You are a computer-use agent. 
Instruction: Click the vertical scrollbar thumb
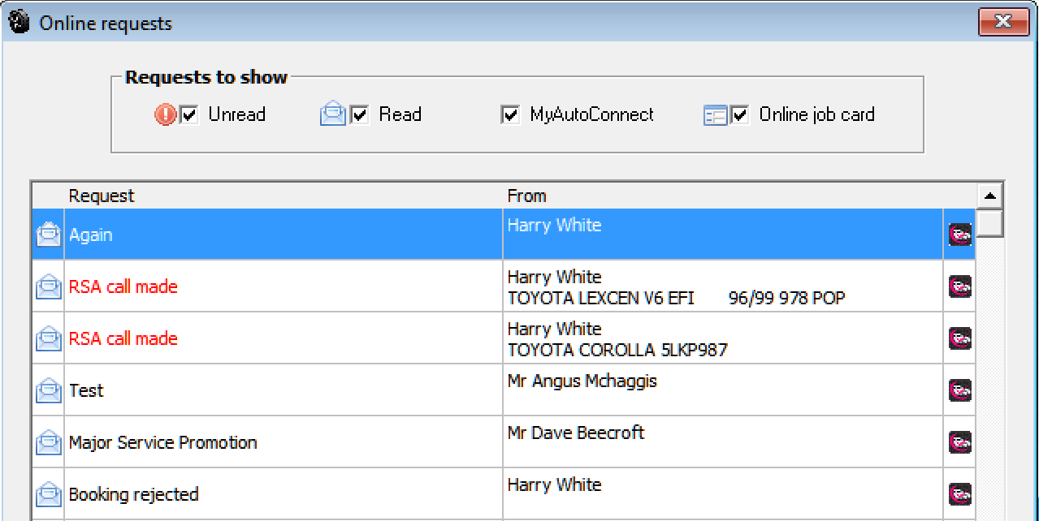[x=989, y=223]
